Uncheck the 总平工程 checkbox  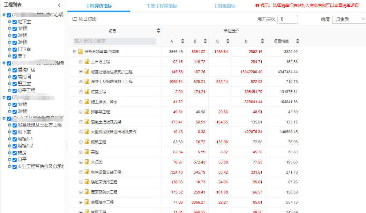(x=14, y=91)
